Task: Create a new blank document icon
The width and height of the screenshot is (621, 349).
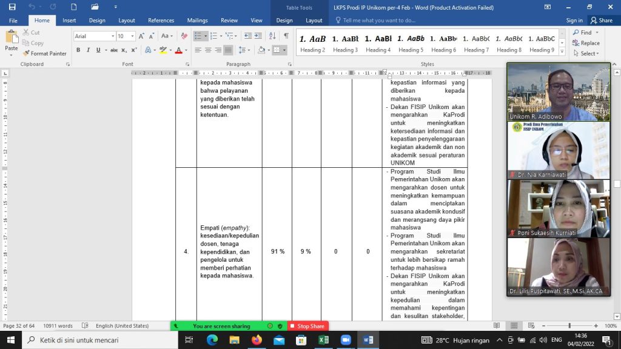Action: click(x=73, y=7)
